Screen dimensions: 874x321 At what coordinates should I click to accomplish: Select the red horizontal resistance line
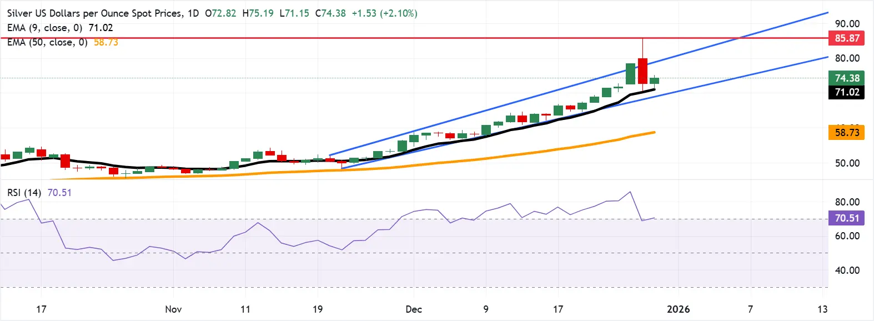pyautogui.click(x=389, y=38)
